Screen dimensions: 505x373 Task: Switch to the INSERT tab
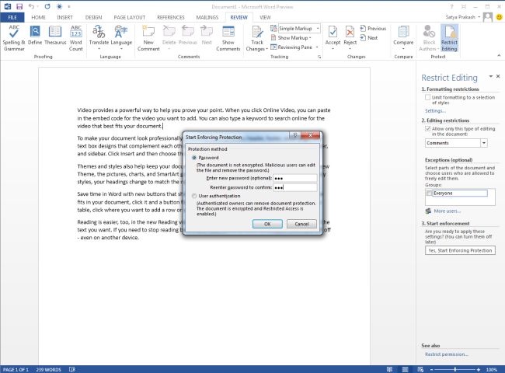(x=64, y=17)
